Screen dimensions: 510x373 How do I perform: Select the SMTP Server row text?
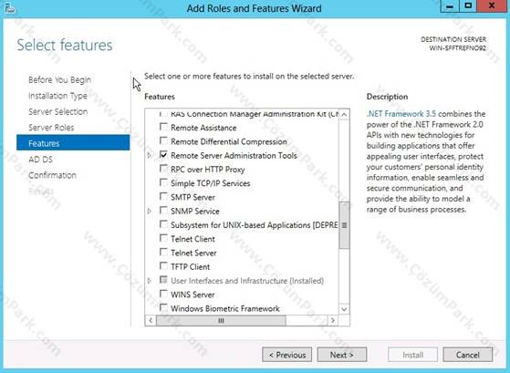(x=193, y=197)
